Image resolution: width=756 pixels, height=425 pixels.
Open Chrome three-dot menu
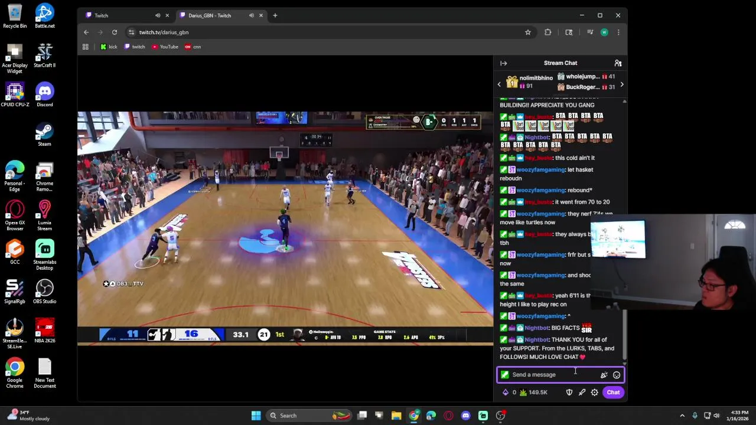click(x=618, y=32)
